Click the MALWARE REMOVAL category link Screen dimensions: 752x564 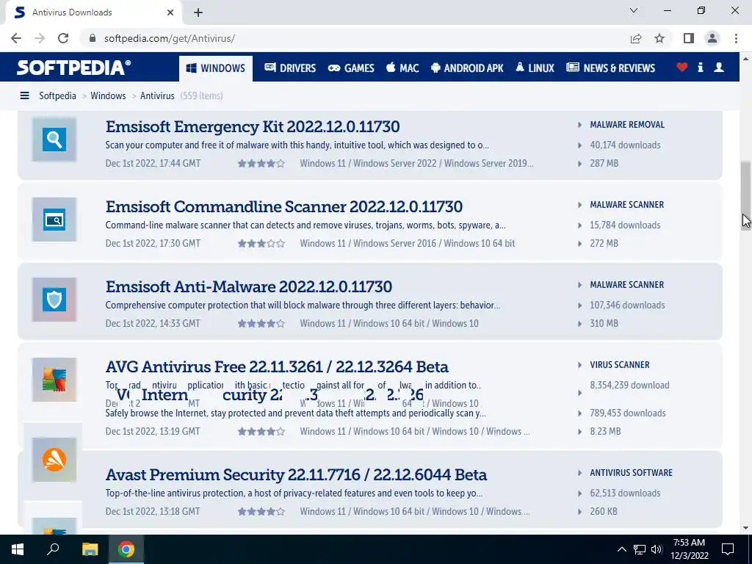point(627,125)
